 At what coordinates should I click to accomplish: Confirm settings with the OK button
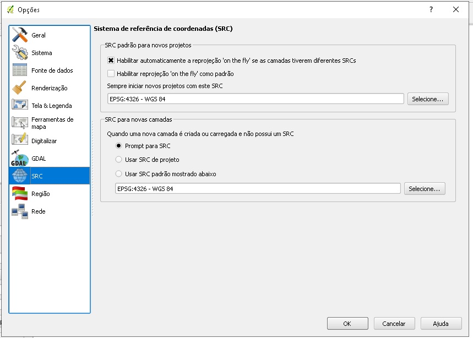click(347, 324)
